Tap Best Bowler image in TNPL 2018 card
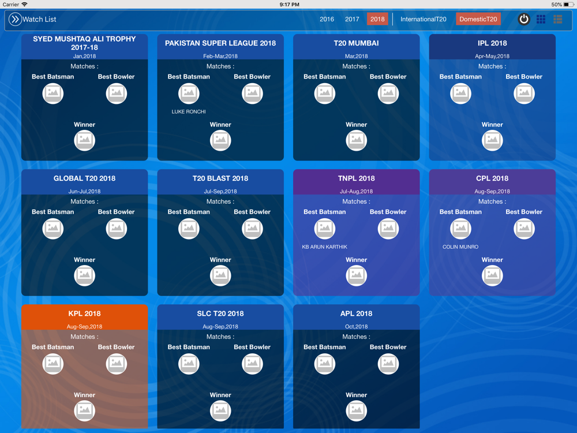 pyautogui.click(x=388, y=228)
